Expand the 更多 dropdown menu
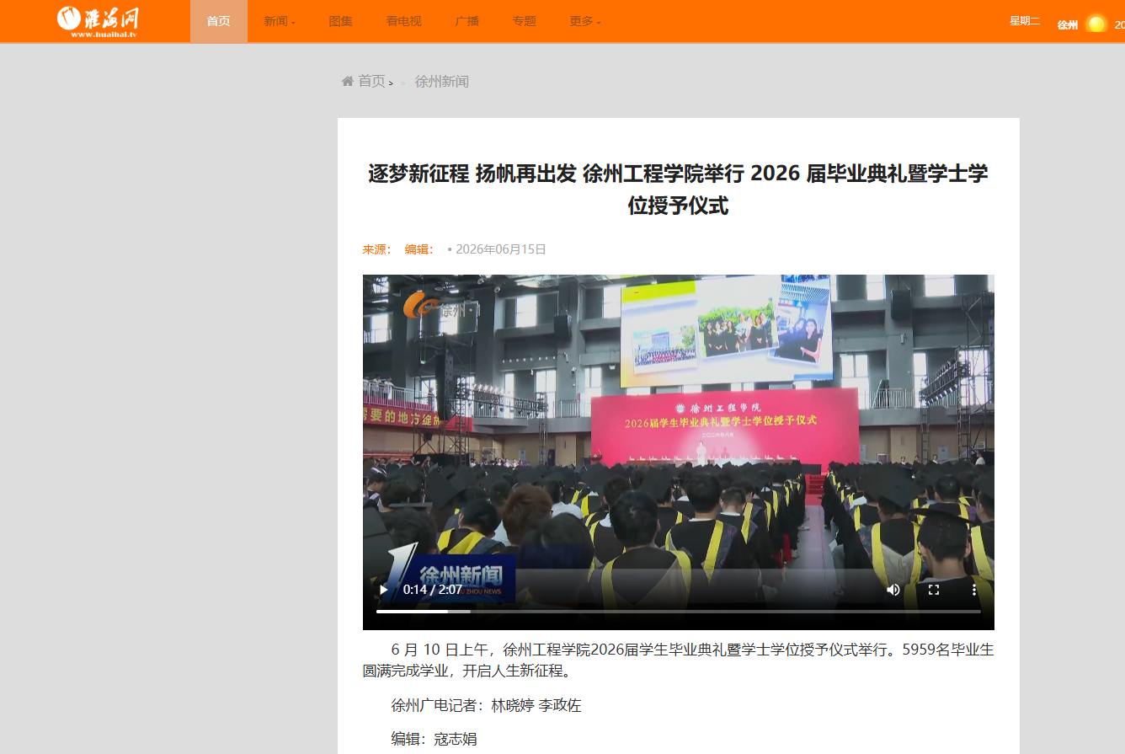 pos(585,21)
